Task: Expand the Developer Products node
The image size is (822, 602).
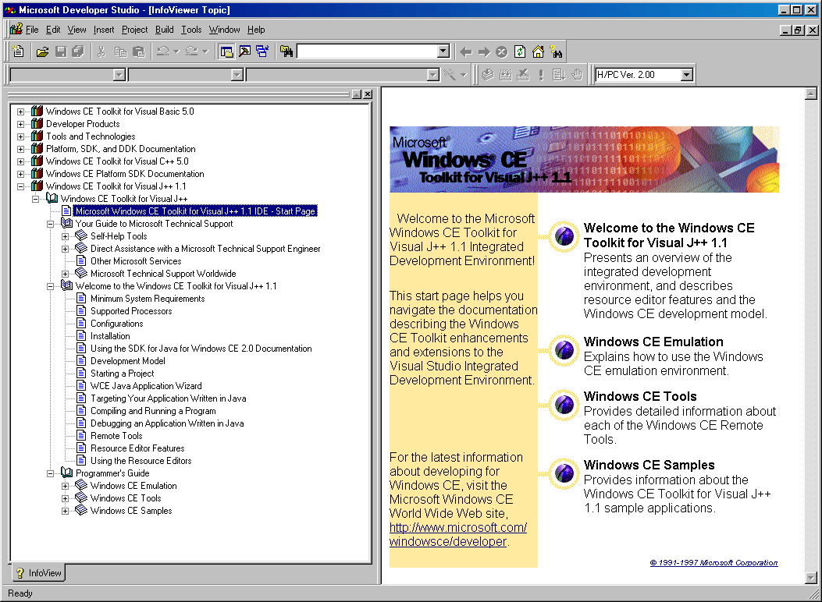Action: [20, 124]
